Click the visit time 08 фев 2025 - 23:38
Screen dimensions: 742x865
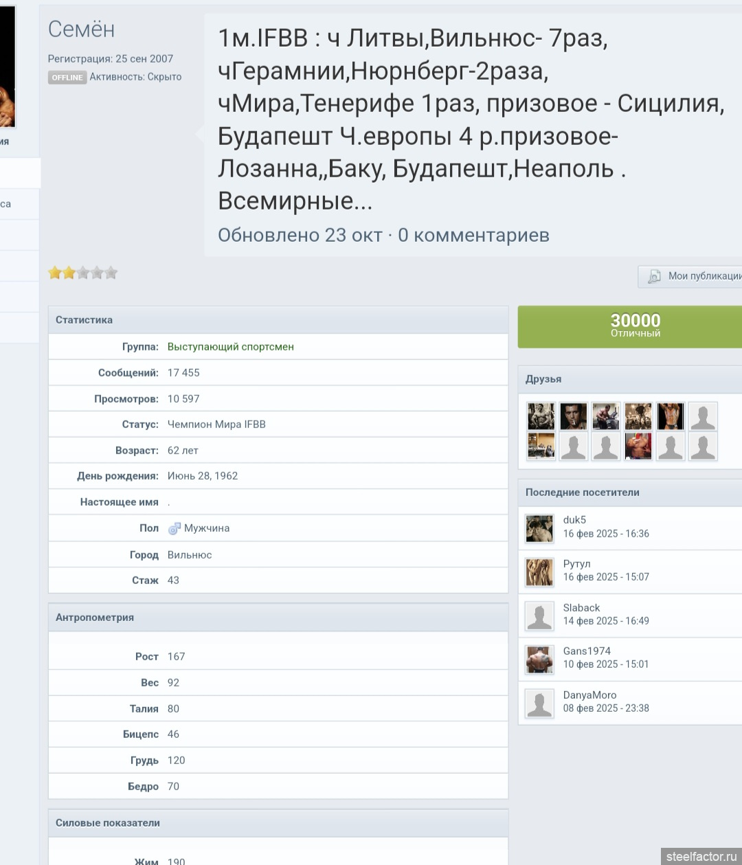coord(606,708)
